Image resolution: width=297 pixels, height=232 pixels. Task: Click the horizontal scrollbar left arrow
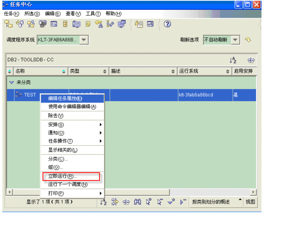[9, 192]
